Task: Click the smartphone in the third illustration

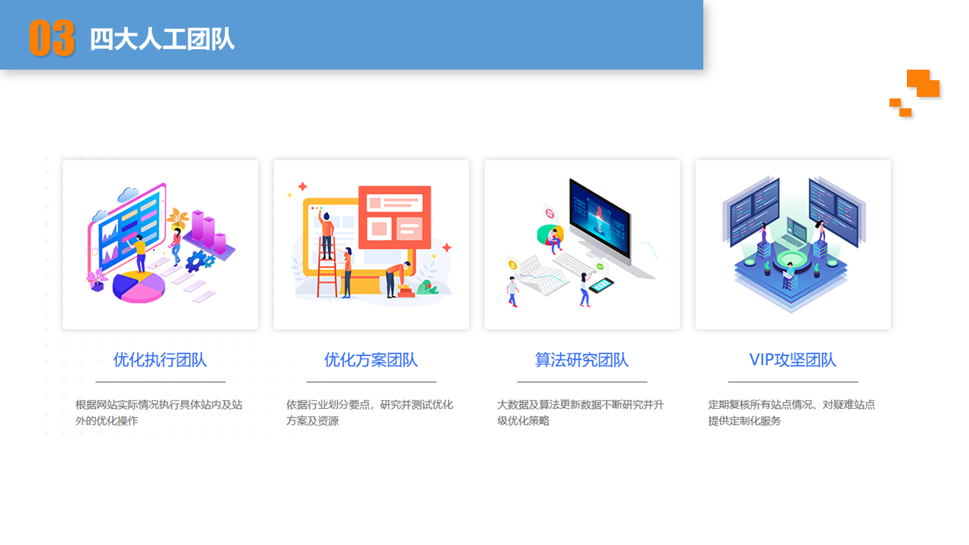Action: point(601,285)
